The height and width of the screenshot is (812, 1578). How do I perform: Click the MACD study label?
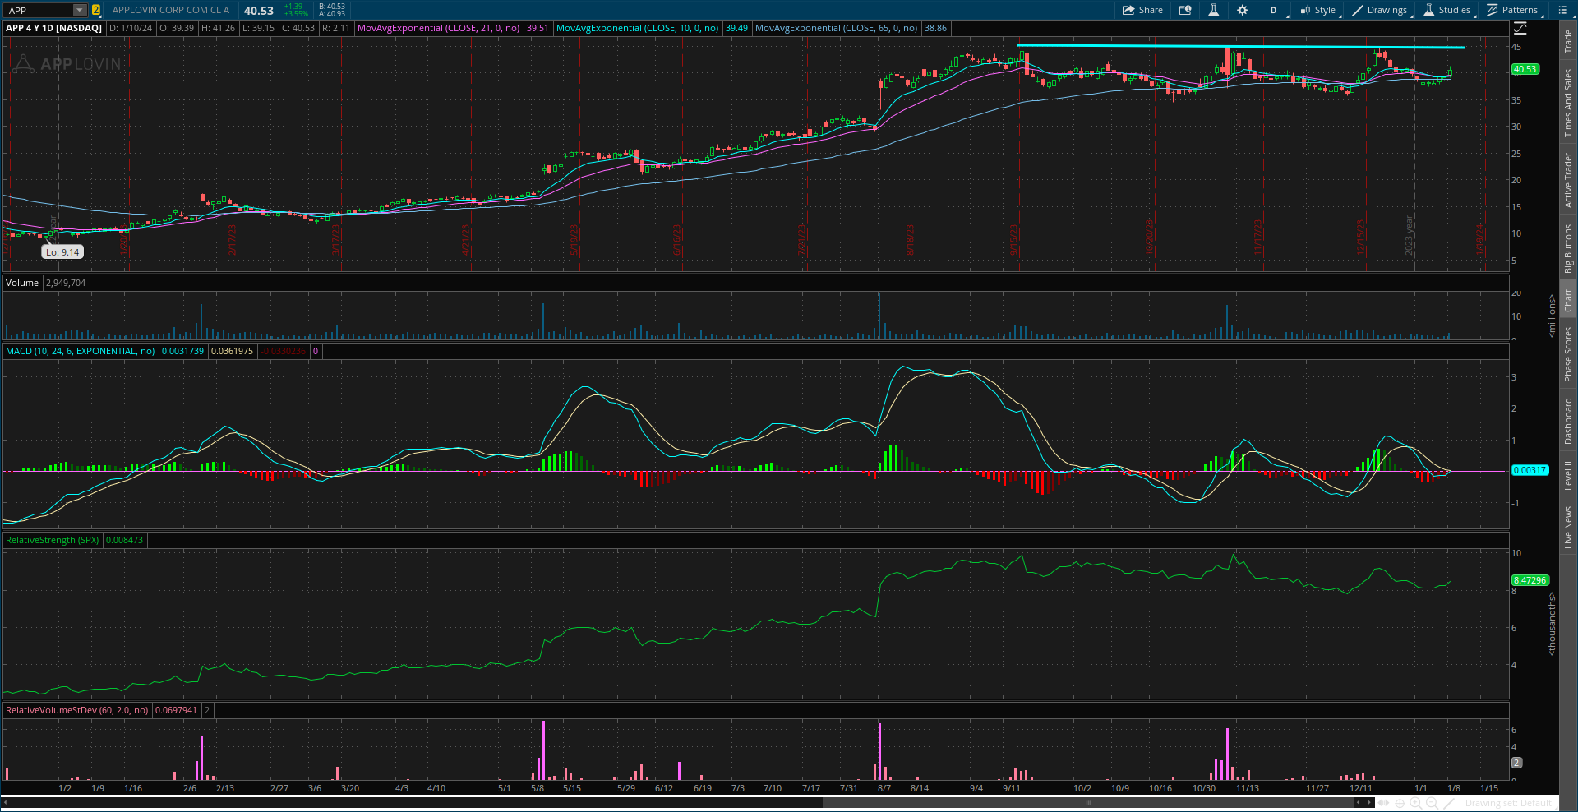point(81,351)
